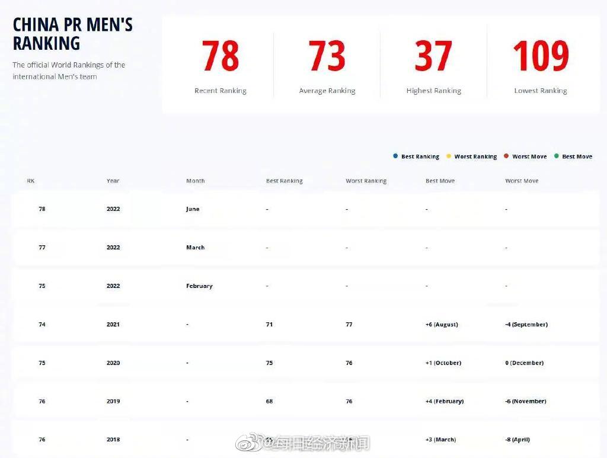Click the 'CHINA PR MEN'S RANKING' heading

(72, 34)
